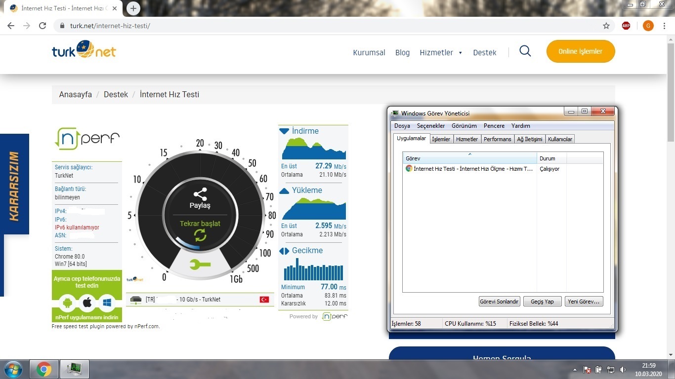Click the AdBlock Plus extension icon
This screenshot has height=379, width=675.
[x=626, y=26]
